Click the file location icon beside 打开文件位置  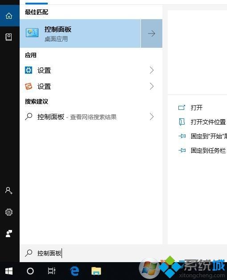pyautogui.click(x=182, y=122)
